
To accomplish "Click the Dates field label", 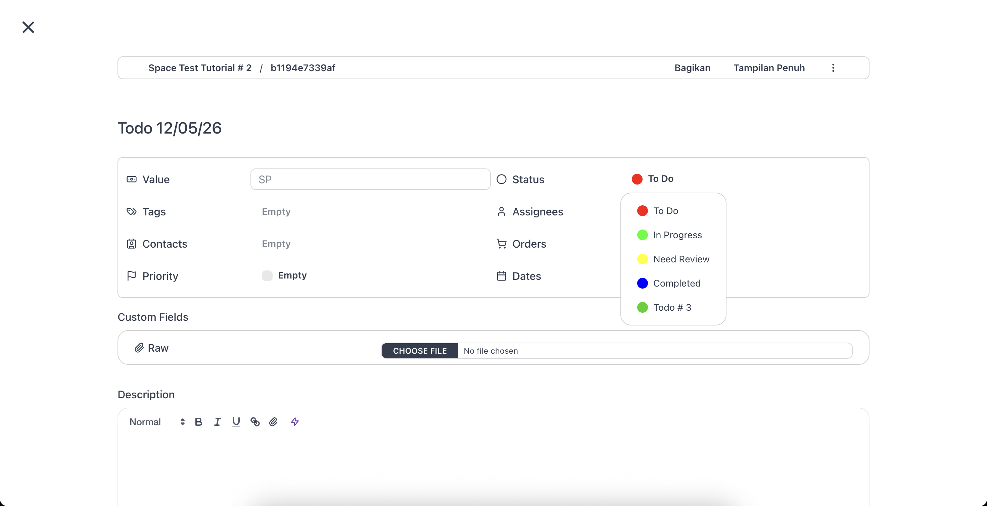I will click(x=526, y=276).
